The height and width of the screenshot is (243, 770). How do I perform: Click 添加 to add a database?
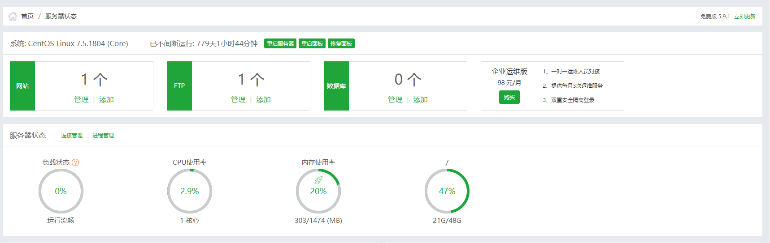tap(420, 100)
